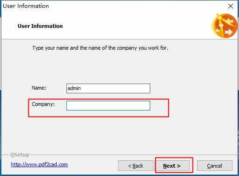Cancel the installation setup
This screenshot has width=239, height=176.
click(215, 166)
